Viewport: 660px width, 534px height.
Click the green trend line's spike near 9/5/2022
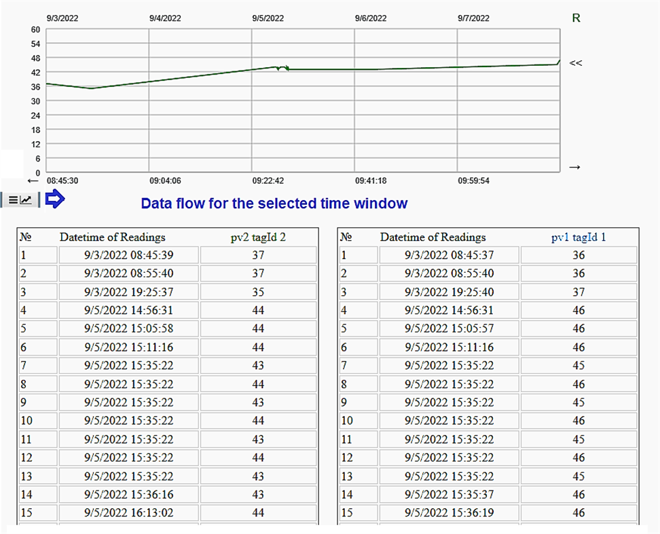(x=282, y=68)
